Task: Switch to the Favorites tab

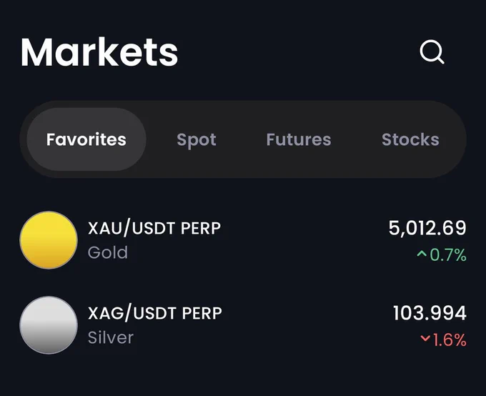Action: [x=86, y=139]
